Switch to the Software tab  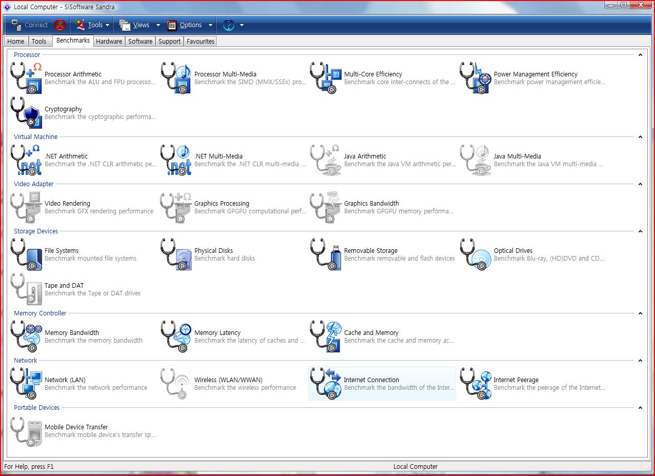141,42
